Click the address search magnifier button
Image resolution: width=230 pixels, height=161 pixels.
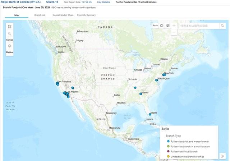(222, 26)
